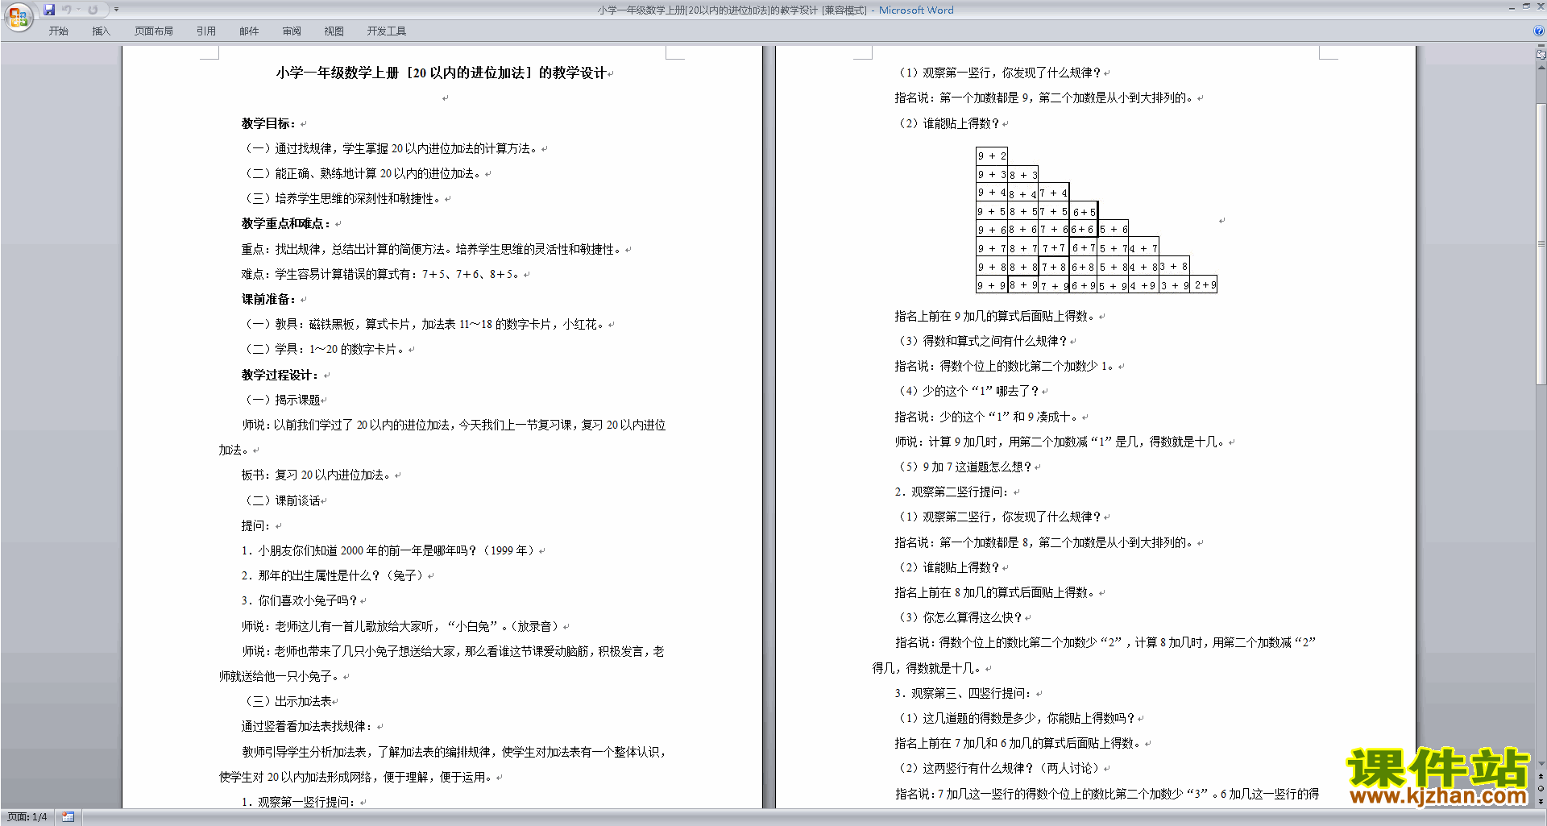The width and height of the screenshot is (1547, 826).
Task: Open the 开始 ribbon tab
Action: tap(58, 31)
